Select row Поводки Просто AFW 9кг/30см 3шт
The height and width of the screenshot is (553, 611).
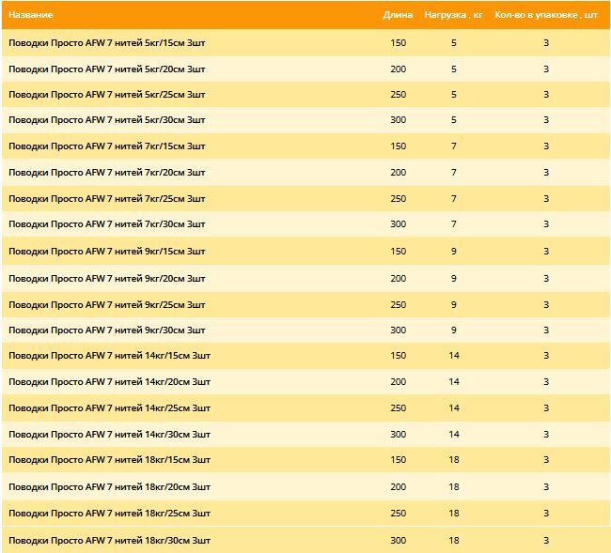pyautogui.click(x=305, y=330)
